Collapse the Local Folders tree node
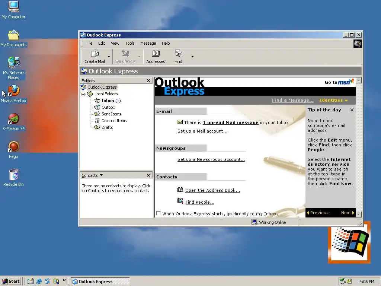The width and height of the screenshot is (381, 286). (x=83, y=94)
